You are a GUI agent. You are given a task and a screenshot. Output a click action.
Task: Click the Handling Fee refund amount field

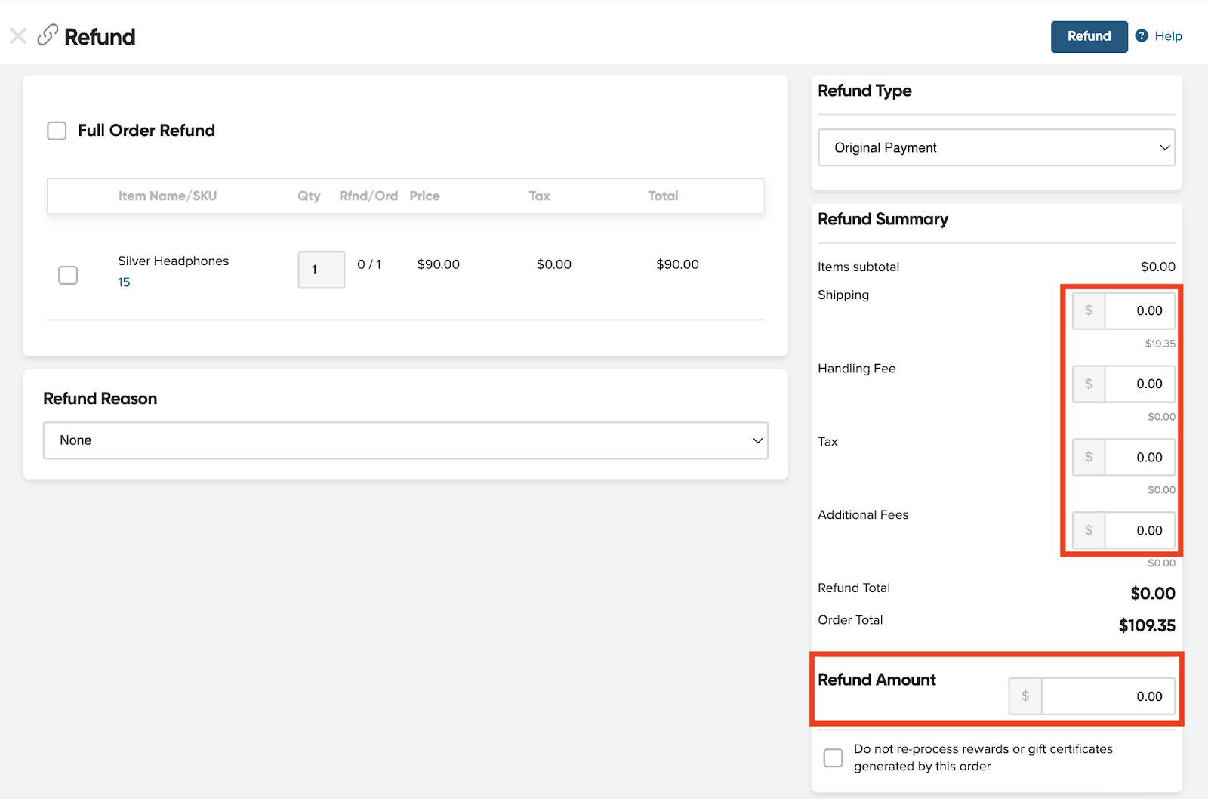click(x=1139, y=384)
